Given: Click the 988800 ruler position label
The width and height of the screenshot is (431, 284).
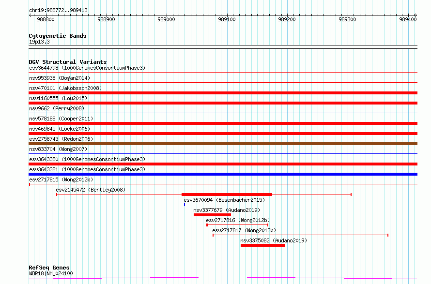Looking at the screenshot, I should tap(46, 19).
